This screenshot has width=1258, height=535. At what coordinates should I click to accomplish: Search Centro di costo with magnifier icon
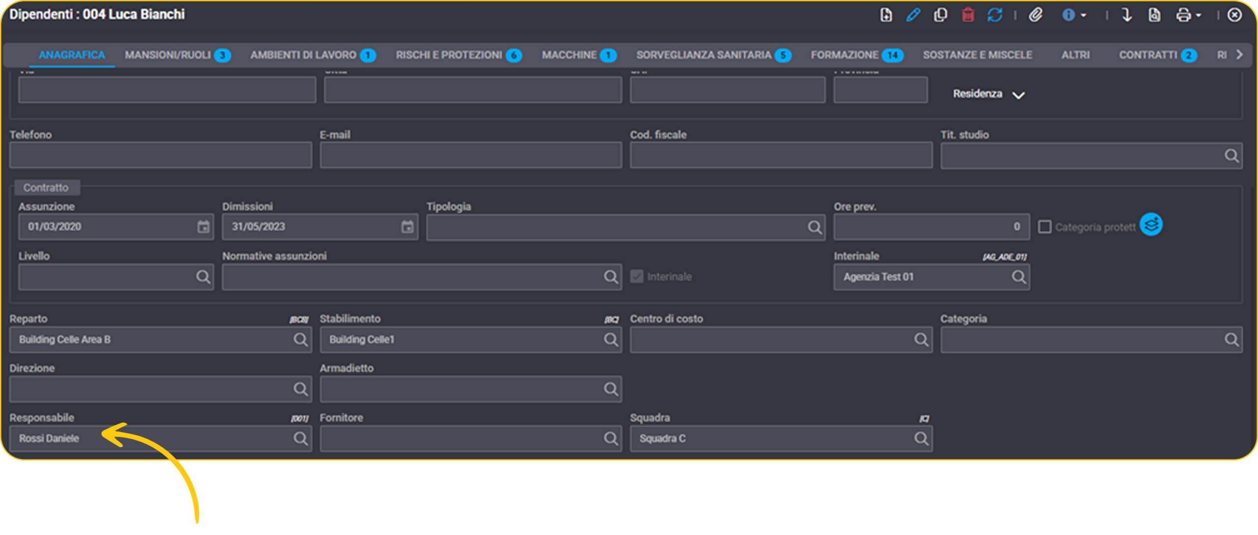[921, 339]
